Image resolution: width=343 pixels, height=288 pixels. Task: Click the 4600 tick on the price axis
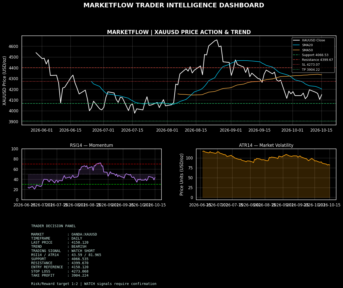(x=14, y=46)
